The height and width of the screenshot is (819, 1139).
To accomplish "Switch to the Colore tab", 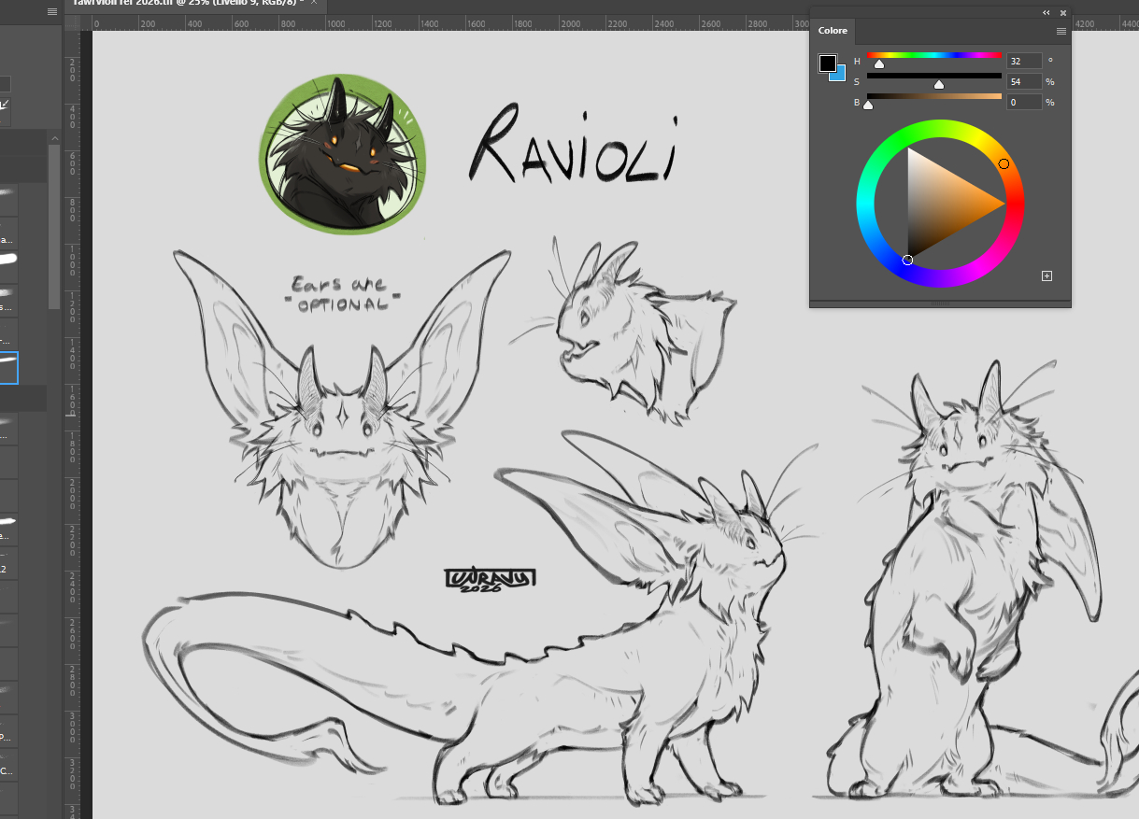I will tap(833, 31).
